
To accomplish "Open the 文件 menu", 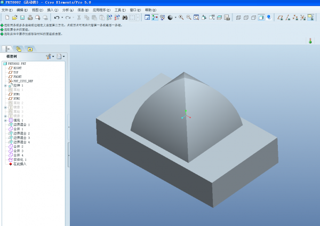I will (x=7, y=10).
